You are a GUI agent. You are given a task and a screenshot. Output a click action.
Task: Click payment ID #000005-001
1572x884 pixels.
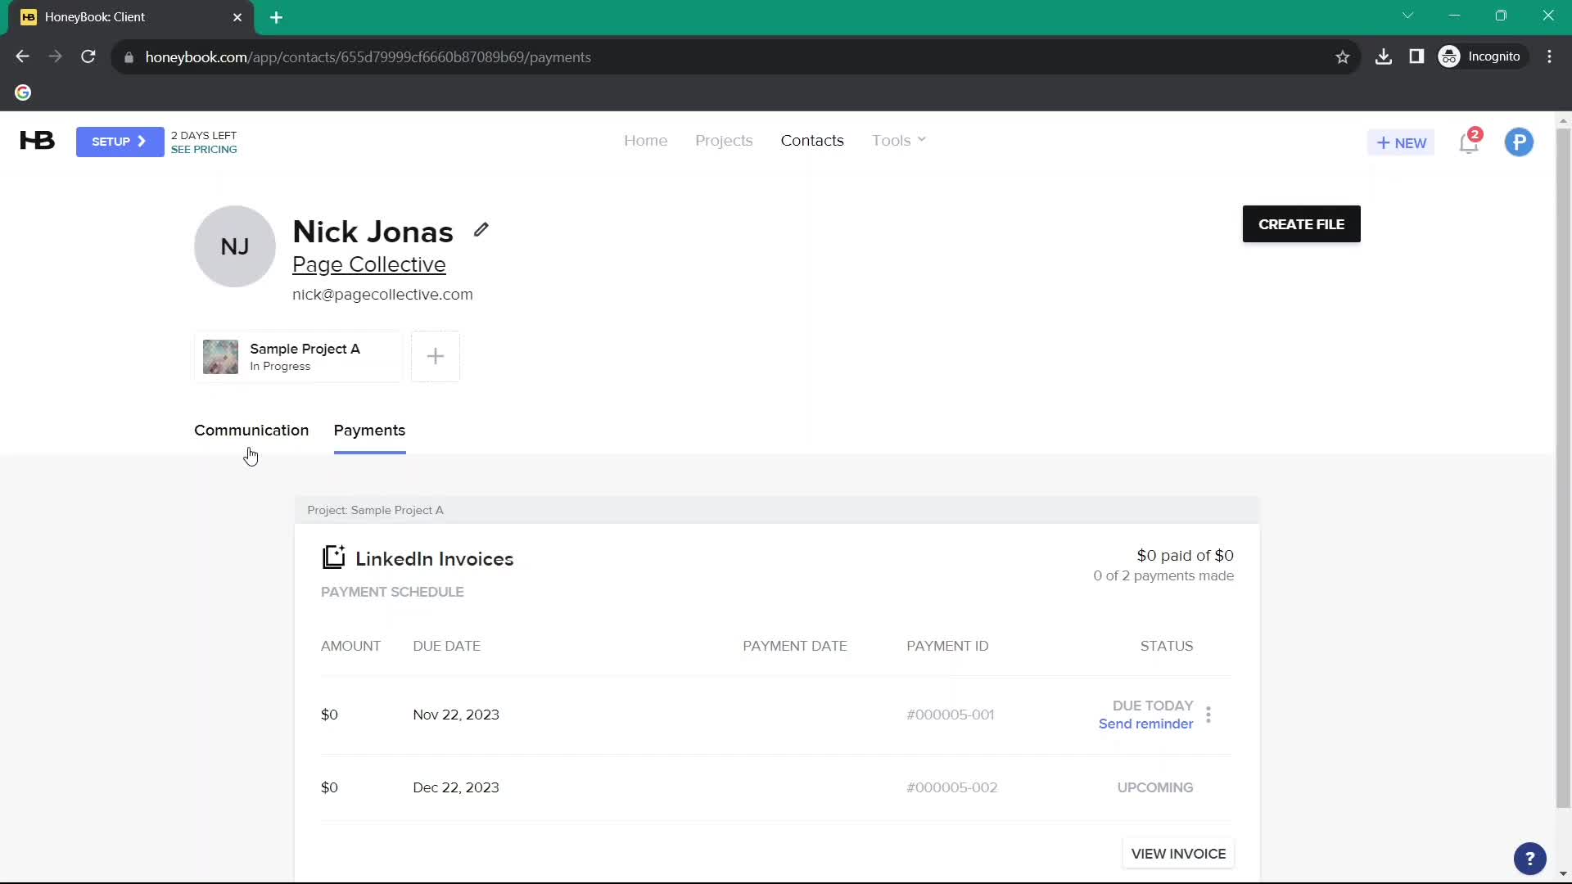pyautogui.click(x=950, y=715)
